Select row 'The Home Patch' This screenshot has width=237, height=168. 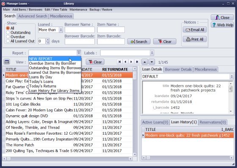(69, 145)
